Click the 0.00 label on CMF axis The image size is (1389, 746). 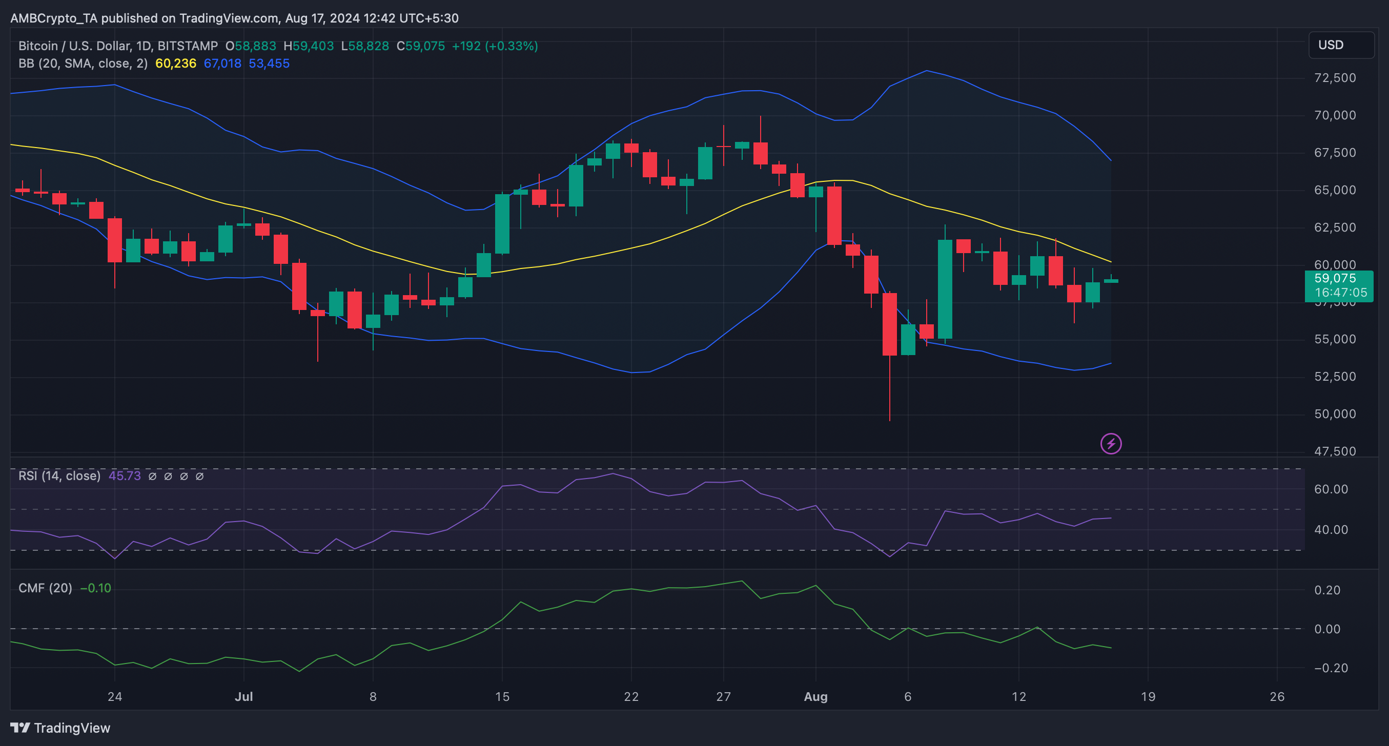[x=1327, y=629]
